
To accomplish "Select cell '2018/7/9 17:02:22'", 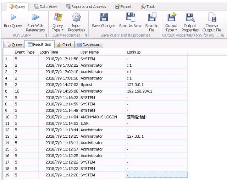I will [x=59, y=65].
